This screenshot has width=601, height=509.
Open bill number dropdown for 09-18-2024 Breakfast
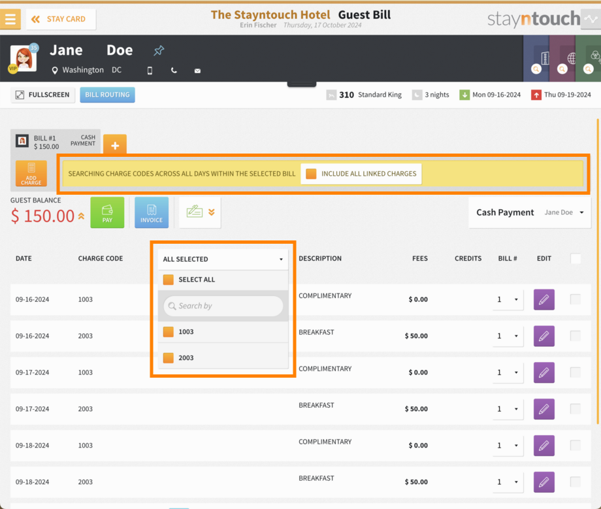point(508,482)
